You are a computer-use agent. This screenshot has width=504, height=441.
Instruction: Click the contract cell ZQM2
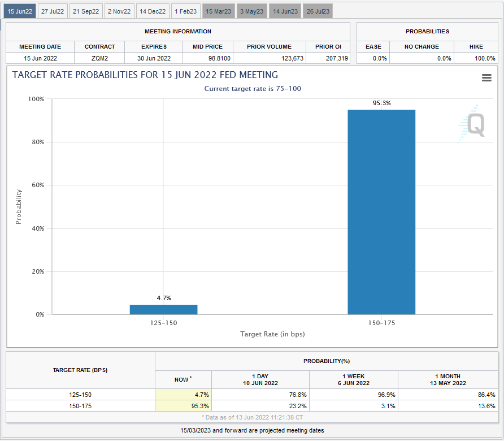click(x=99, y=58)
